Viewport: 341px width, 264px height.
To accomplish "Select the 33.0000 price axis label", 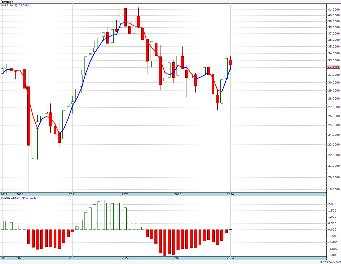I will [x=334, y=60].
